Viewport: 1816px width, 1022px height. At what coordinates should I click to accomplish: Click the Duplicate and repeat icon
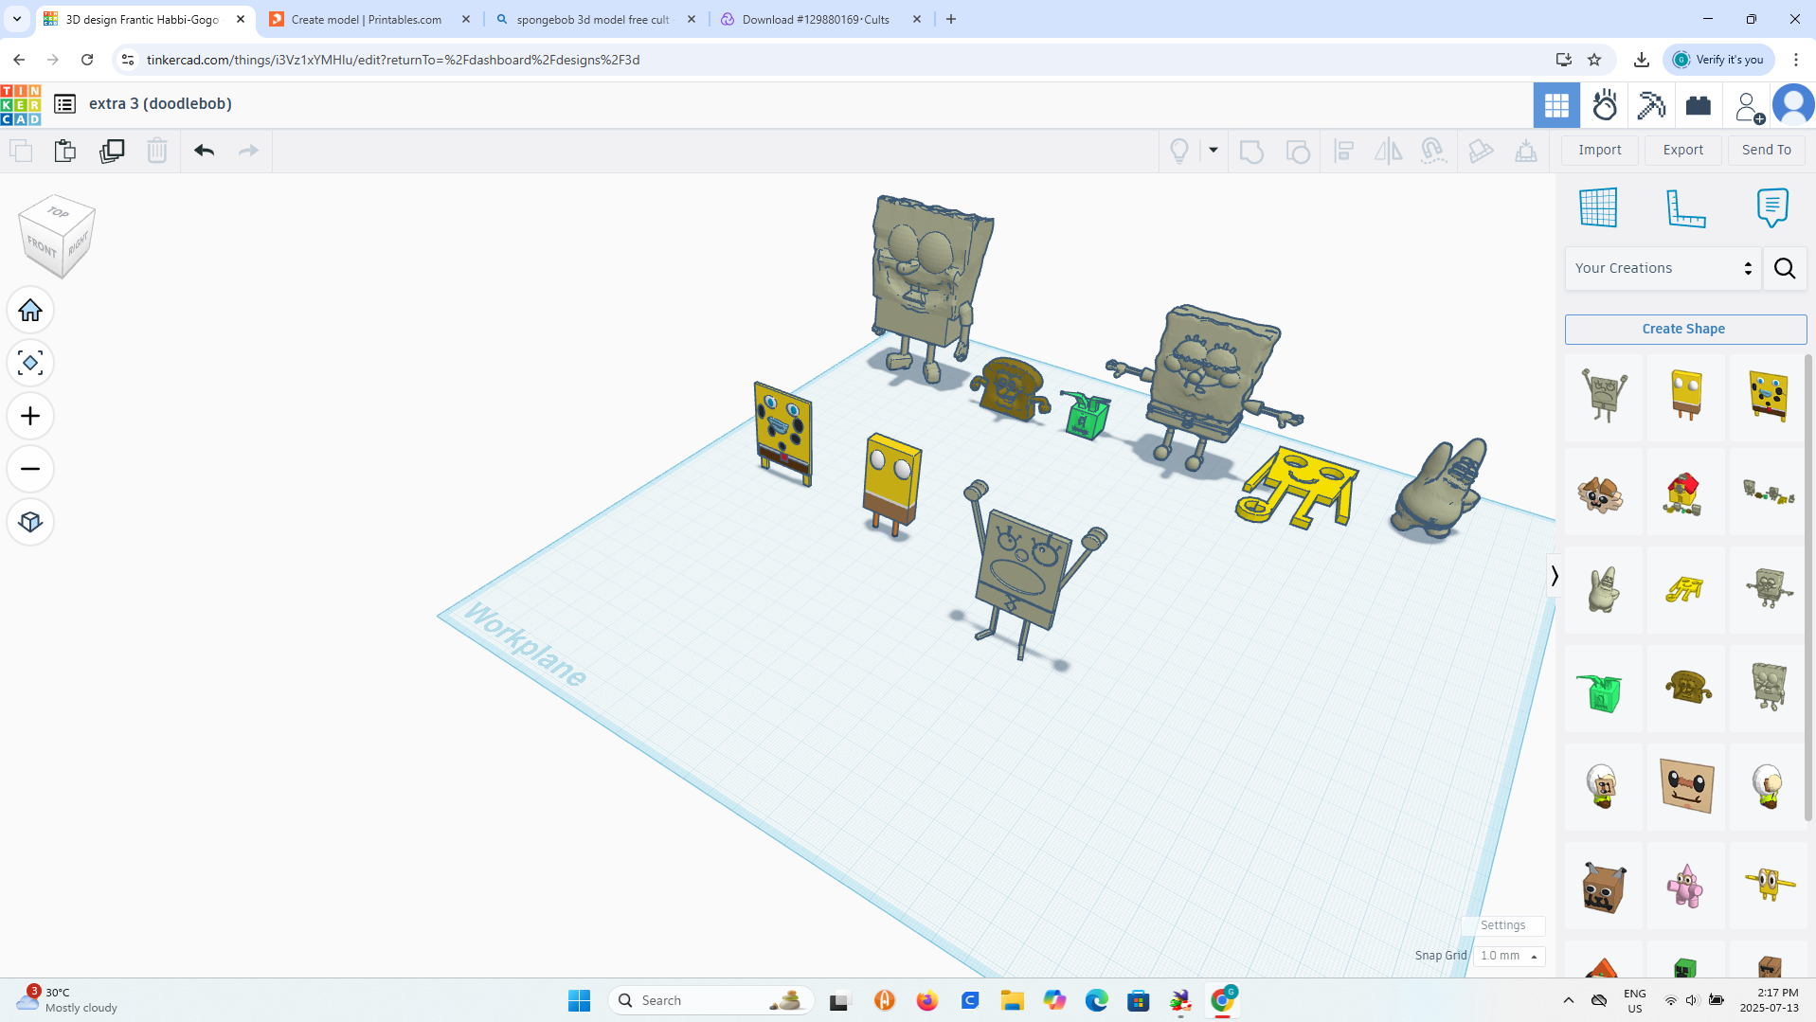click(x=112, y=151)
